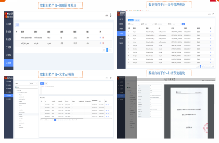
Task: Click horizontal scrollbar under SQL results table
Action: click(62, 118)
